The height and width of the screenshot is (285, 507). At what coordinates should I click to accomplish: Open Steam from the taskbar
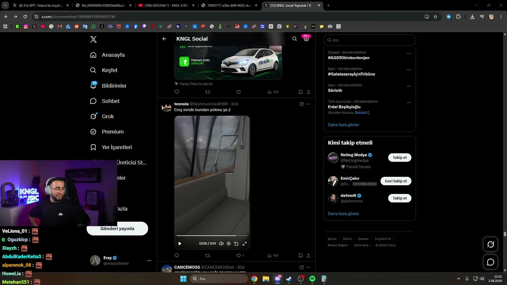pos(289,279)
